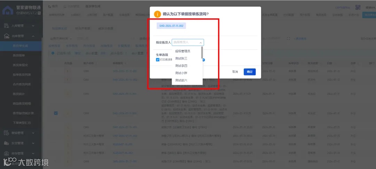
Task: Select 商品拣货明细 in the sidebar
Action: [22, 104]
